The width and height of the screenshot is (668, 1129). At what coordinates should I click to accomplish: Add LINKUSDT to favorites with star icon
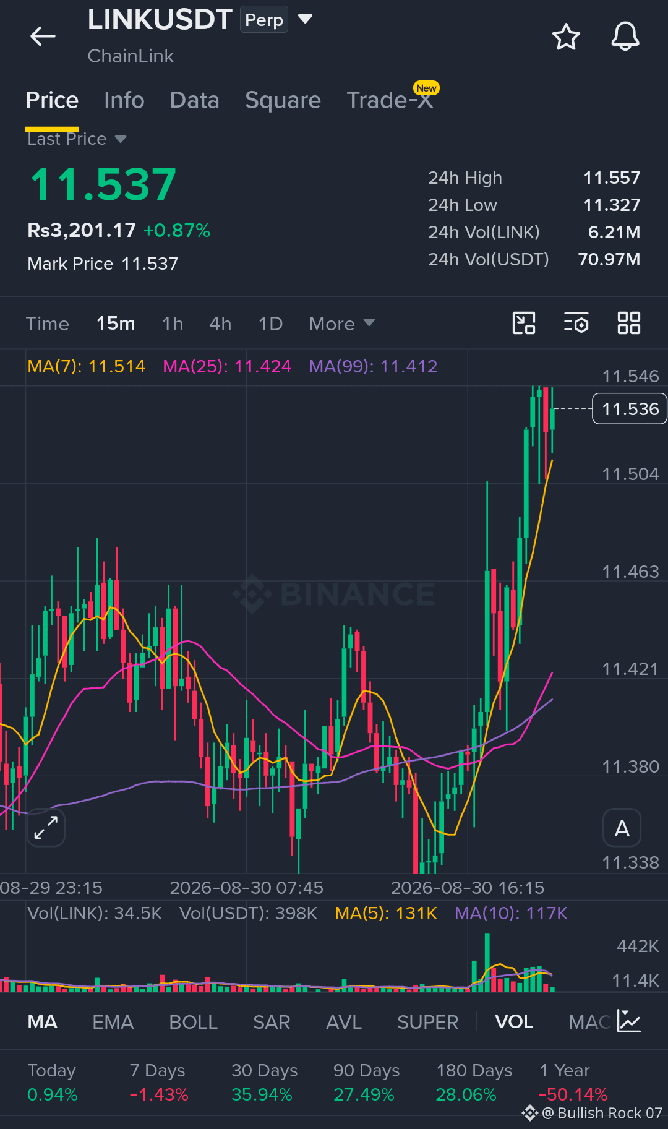pos(566,37)
